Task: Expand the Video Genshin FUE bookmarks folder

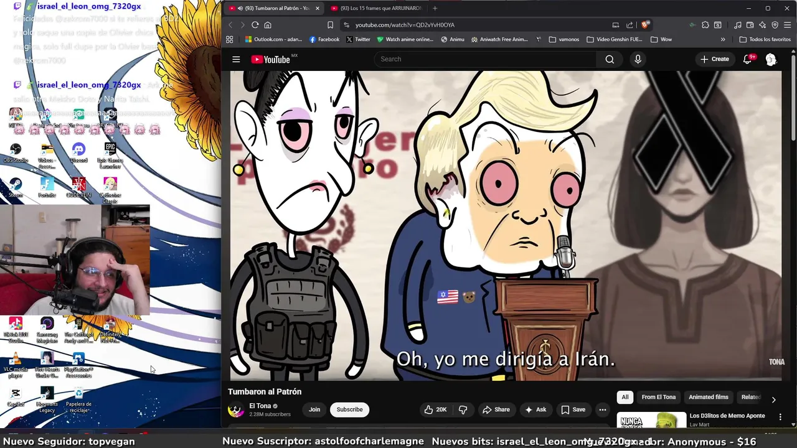Action: pos(614,39)
